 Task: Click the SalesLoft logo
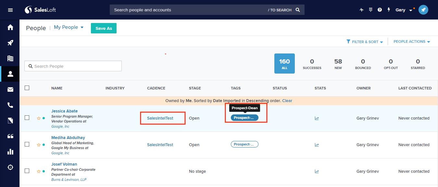click(x=40, y=10)
